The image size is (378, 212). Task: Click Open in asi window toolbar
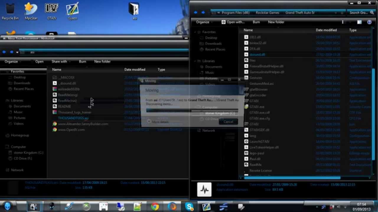coord(39,62)
